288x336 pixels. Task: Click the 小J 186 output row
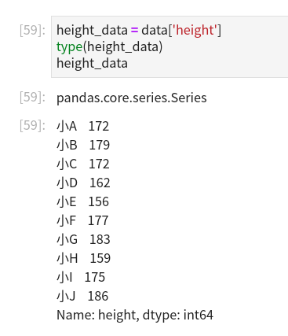pyautogui.click(x=82, y=296)
